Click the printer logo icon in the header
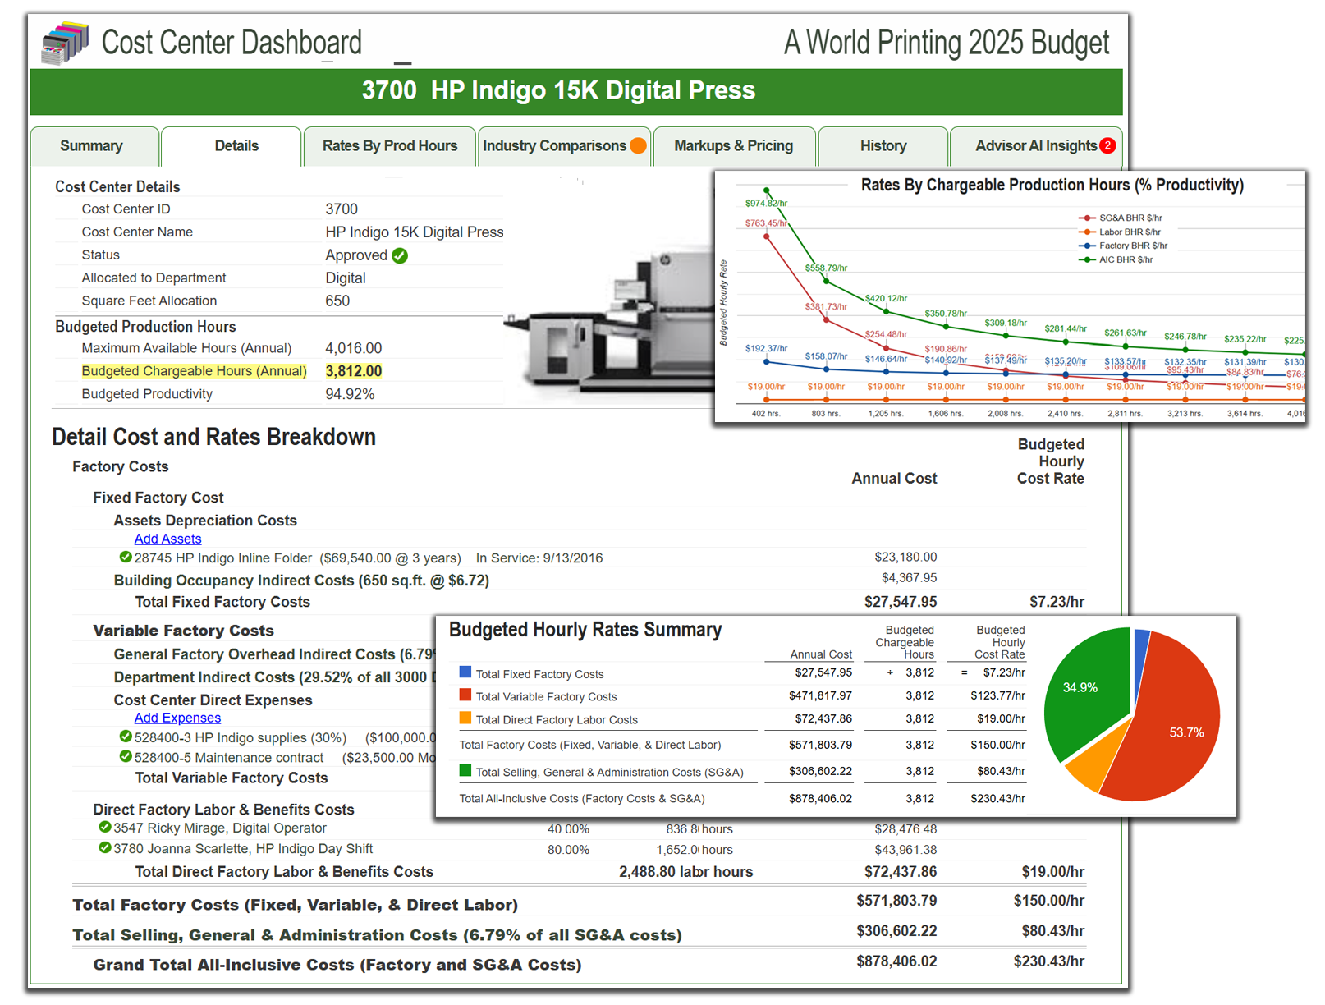Image resolution: width=1325 pixels, height=1005 pixels. tap(62, 43)
